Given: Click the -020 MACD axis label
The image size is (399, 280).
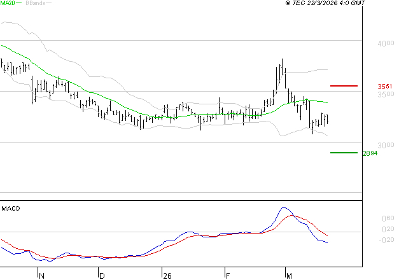Looking at the screenshot, I should (x=386, y=240).
